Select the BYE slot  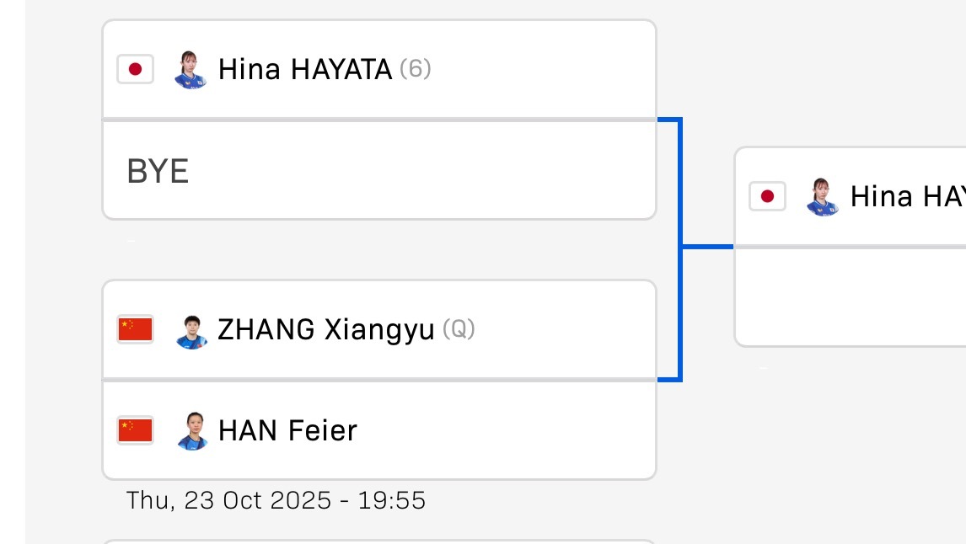pos(378,171)
